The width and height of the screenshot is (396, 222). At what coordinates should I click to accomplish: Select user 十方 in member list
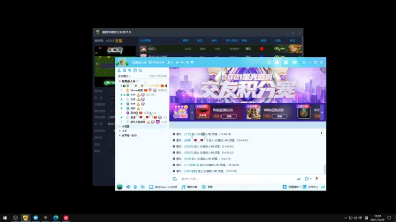(133, 95)
